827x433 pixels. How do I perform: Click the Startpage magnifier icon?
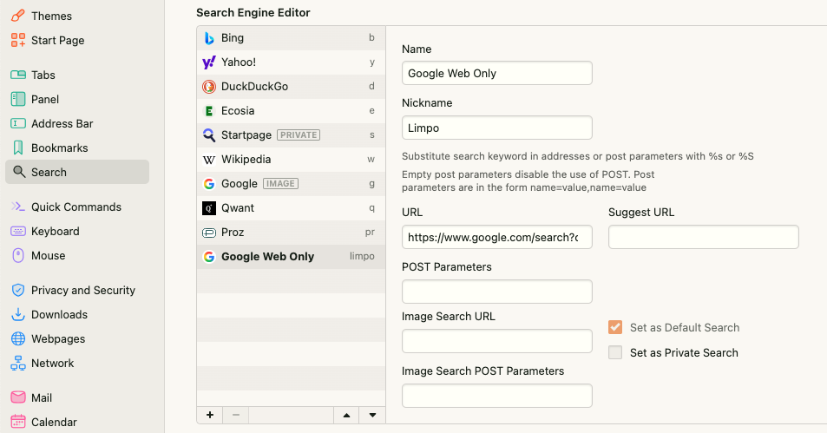coord(209,135)
